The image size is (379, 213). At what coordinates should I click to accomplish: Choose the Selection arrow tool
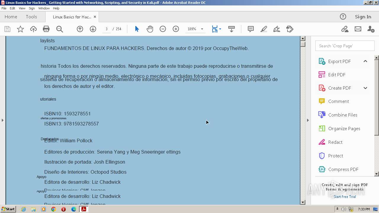pos(137,29)
